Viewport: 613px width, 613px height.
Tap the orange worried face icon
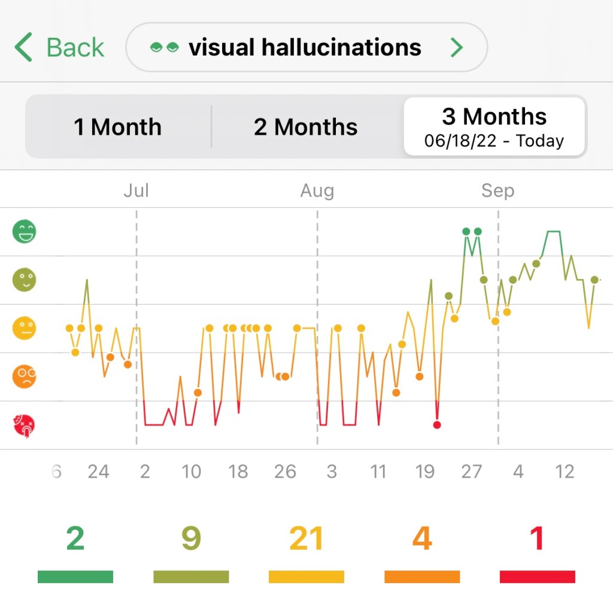pos(25,377)
